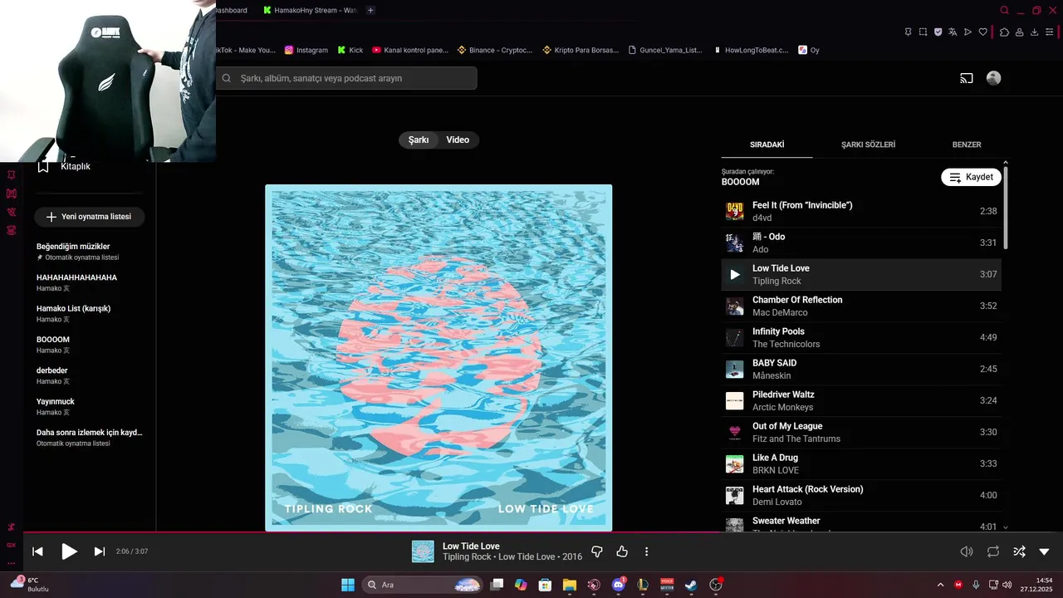1063x598 pixels.
Task: Open the browser ad blocker shield
Action: tap(938, 32)
